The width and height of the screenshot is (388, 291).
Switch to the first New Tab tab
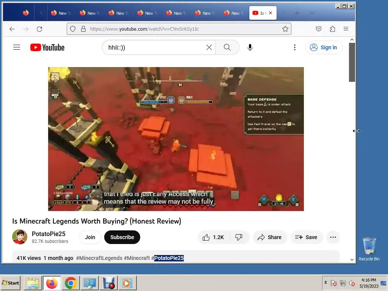pyautogui.click(x=61, y=13)
